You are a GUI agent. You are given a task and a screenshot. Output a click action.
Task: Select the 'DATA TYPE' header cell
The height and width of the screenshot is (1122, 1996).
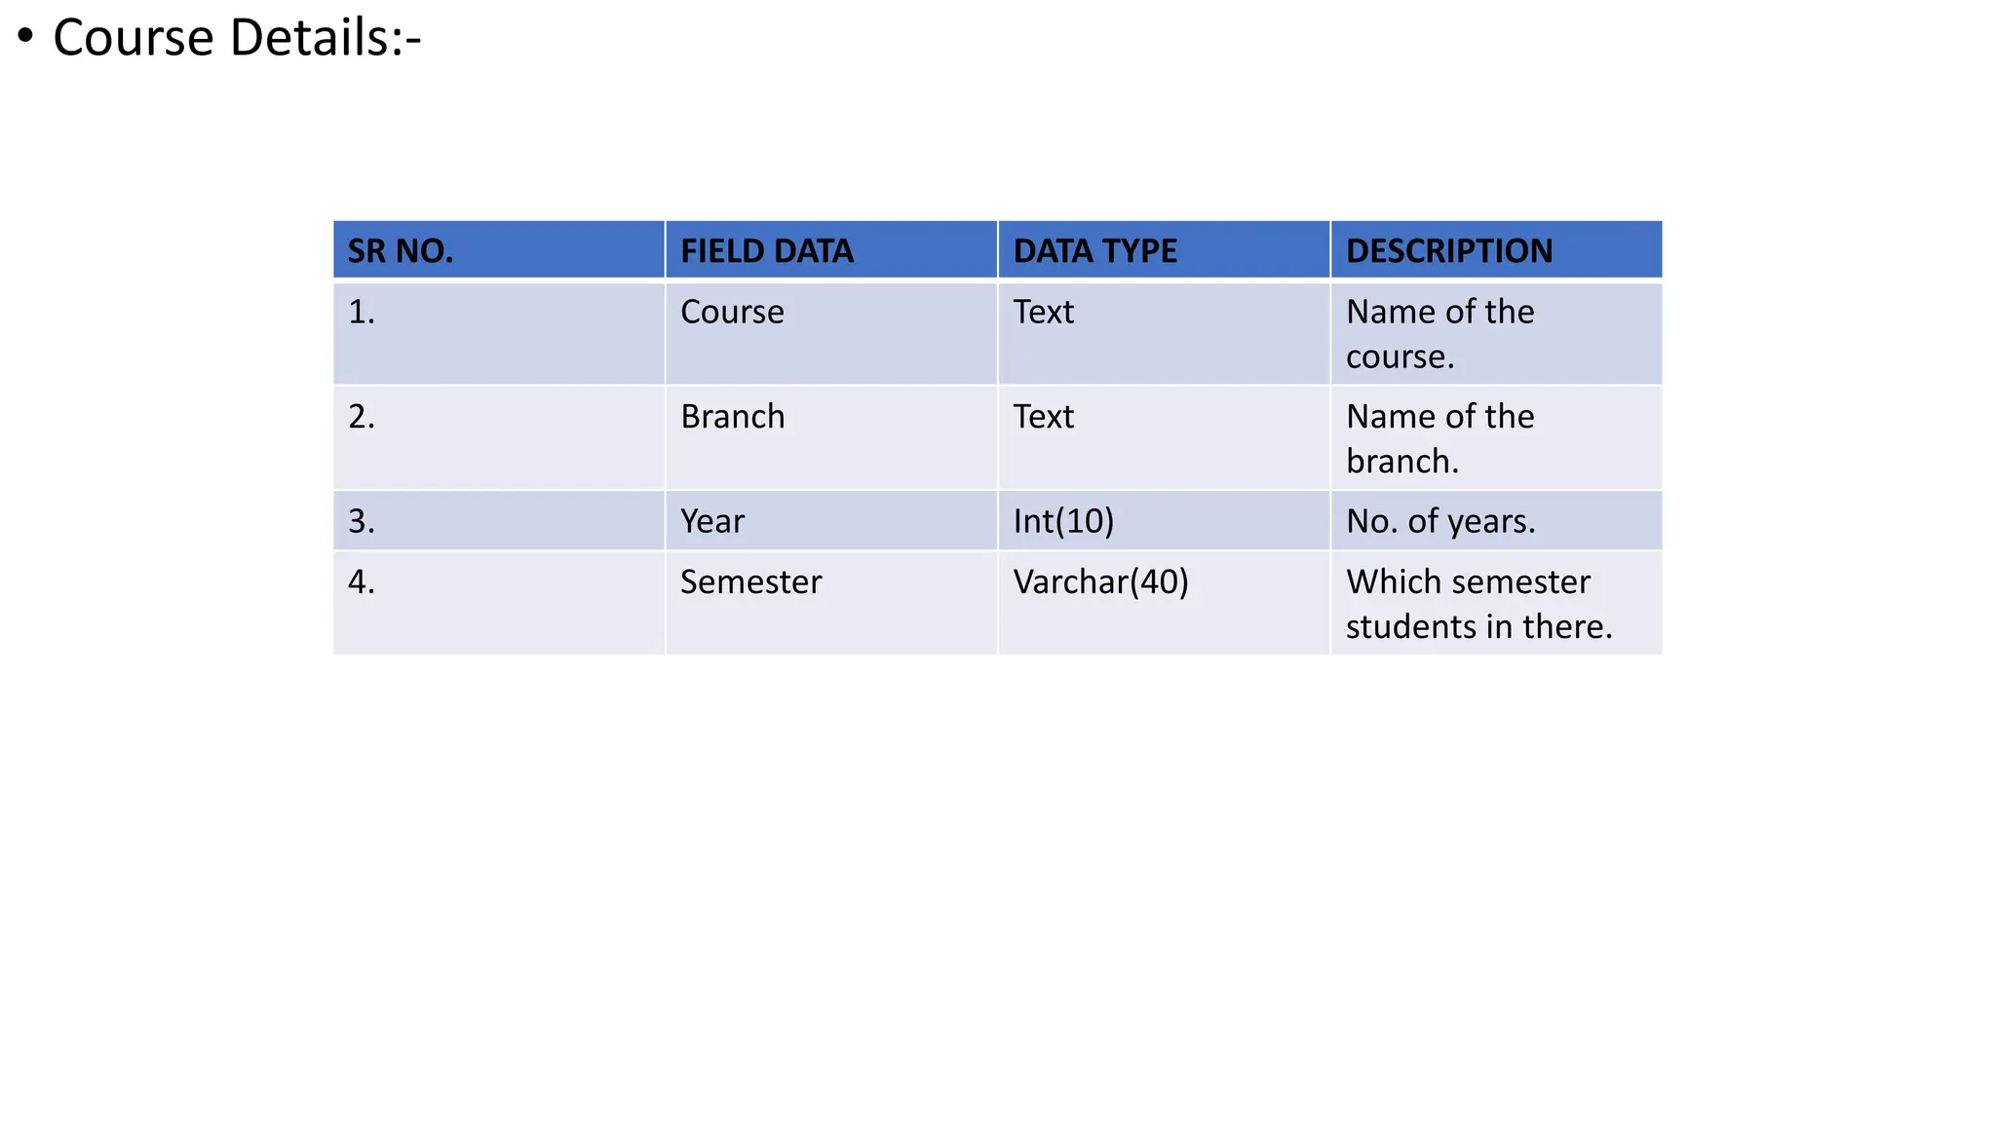[x=1164, y=250]
